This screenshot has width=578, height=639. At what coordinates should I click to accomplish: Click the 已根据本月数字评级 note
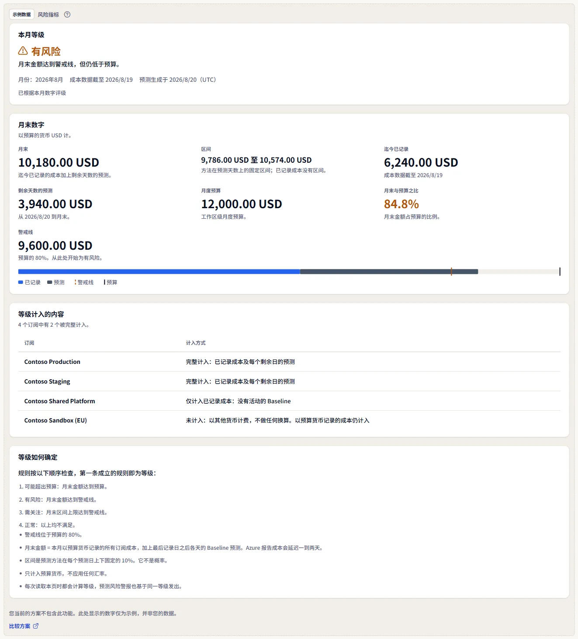42,93
